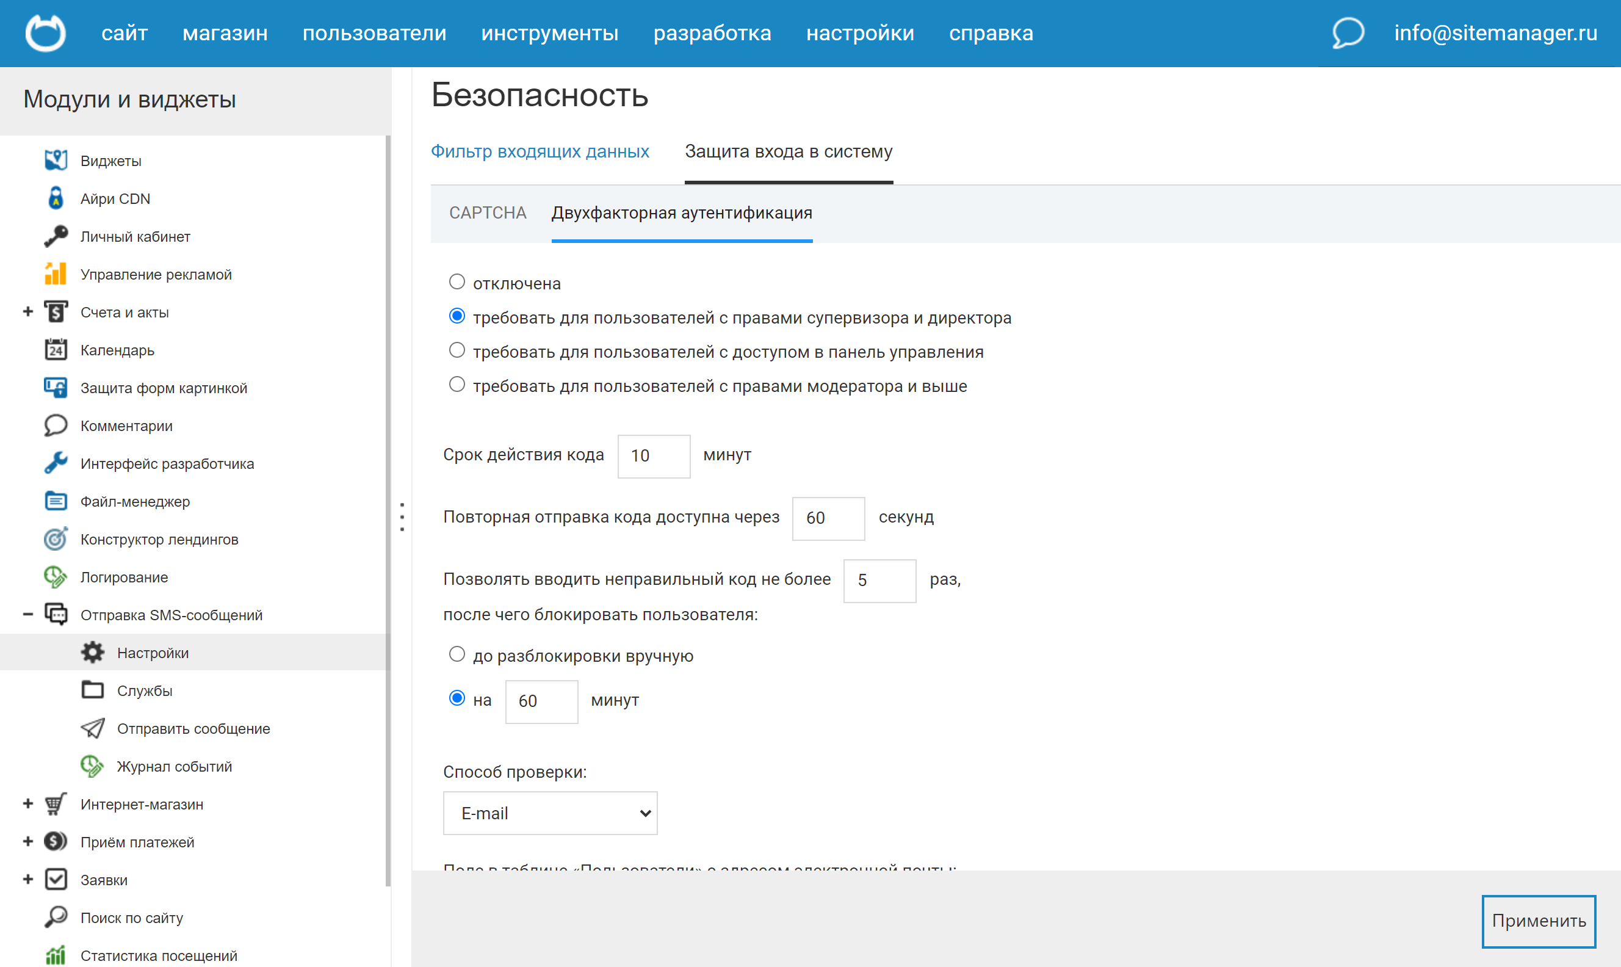Image resolution: width=1621 pixels, height=967 pixels.
Task: Open the Способ проверки E-mail dropdown
Action: click(550, 813)
